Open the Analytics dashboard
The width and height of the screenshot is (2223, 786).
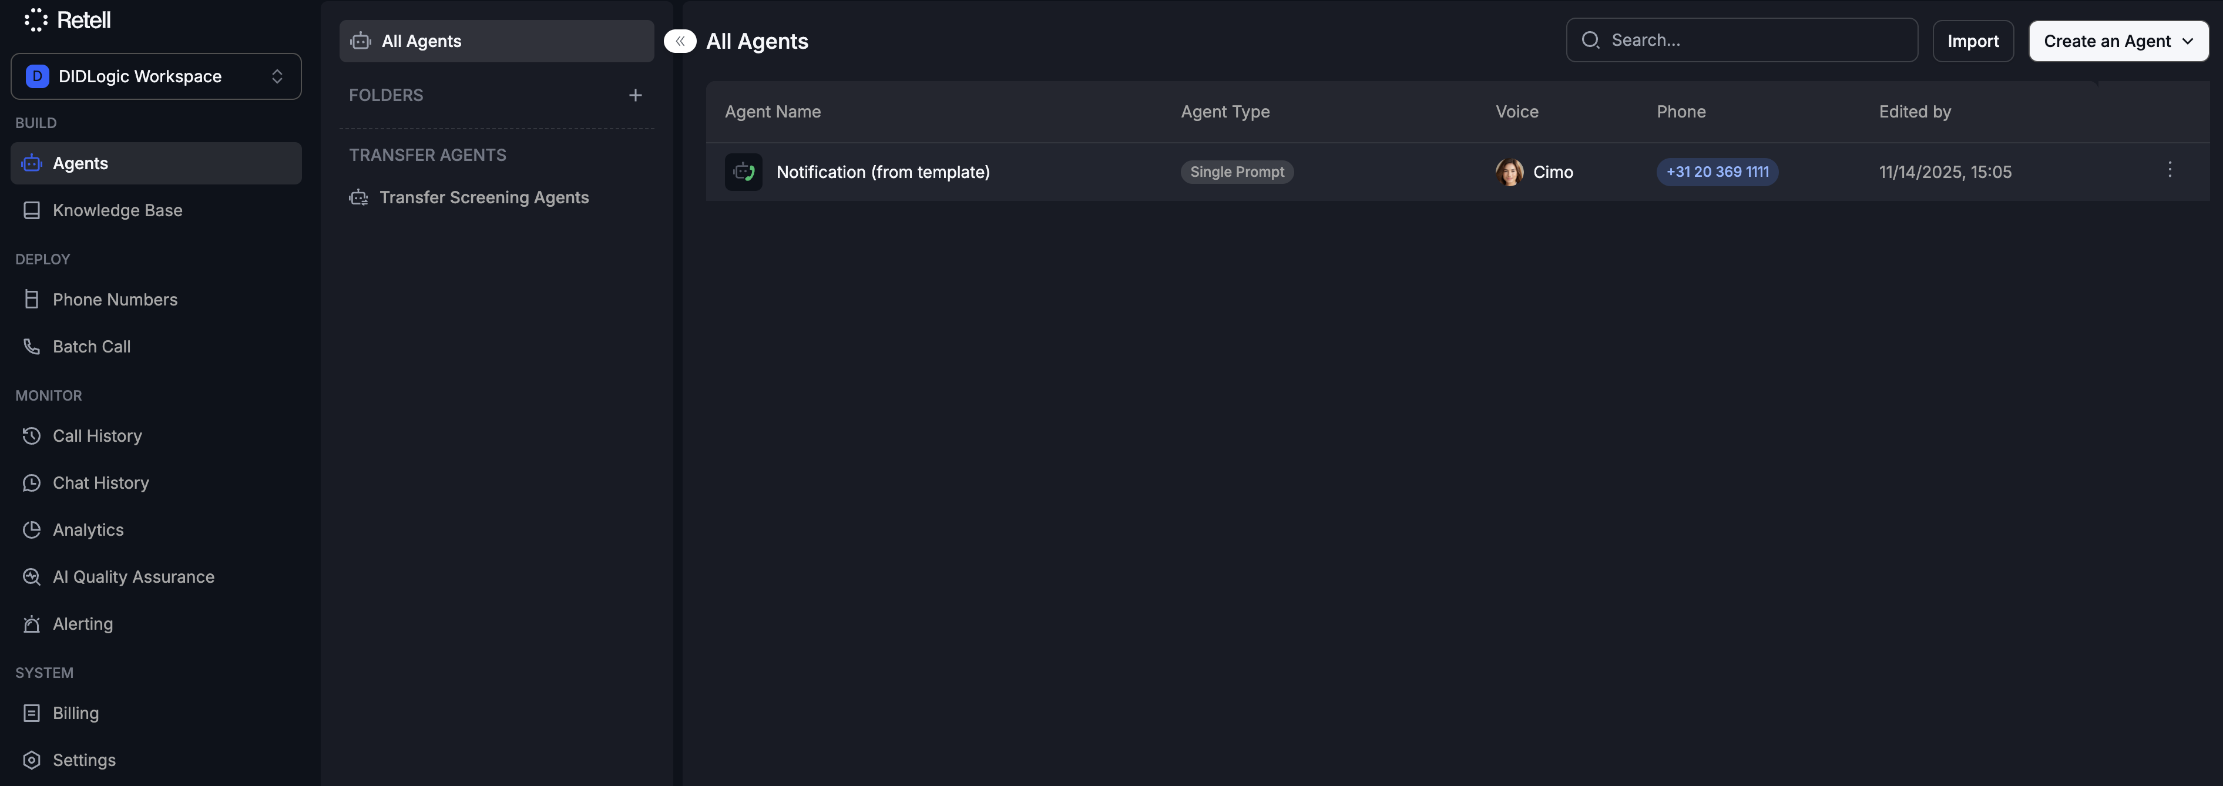pyautogui.click(x=87, y=530)
